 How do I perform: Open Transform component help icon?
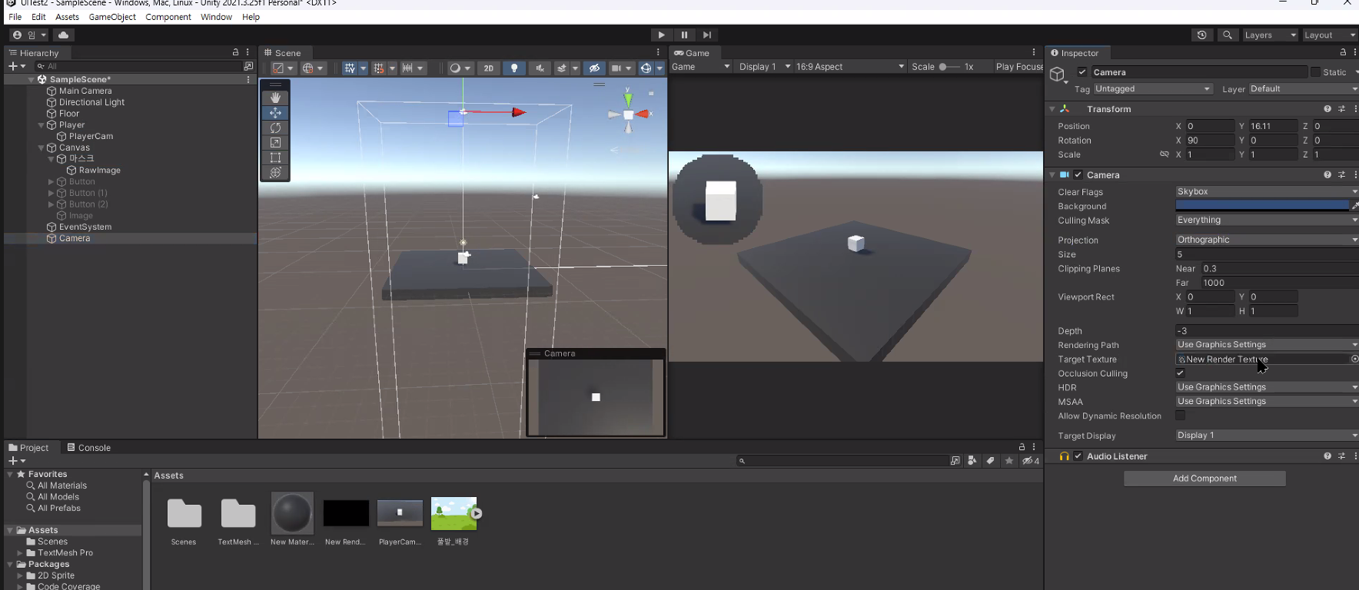point(1327,109)
